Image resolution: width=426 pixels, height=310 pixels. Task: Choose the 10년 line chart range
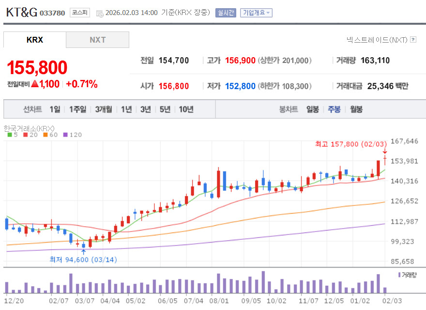pos(186,109)
